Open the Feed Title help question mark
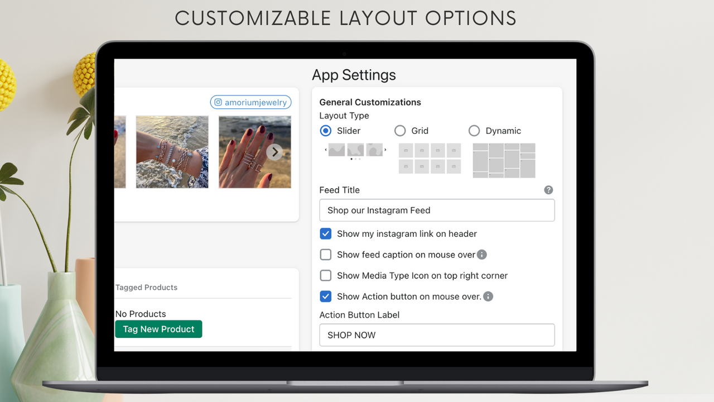714x402 pixels. (x=548, y=190)
